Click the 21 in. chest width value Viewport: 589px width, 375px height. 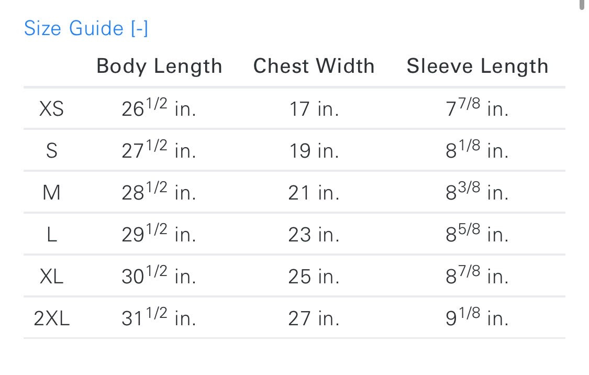tap(314, 193)
